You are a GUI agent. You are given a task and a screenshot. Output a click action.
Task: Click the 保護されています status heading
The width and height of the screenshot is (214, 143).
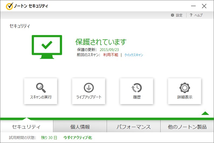pyautogui.click(x=101, y=42)
